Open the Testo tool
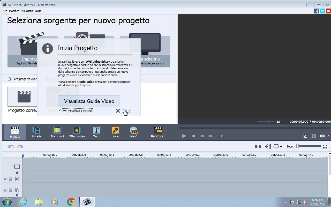 tap(96, 132)
